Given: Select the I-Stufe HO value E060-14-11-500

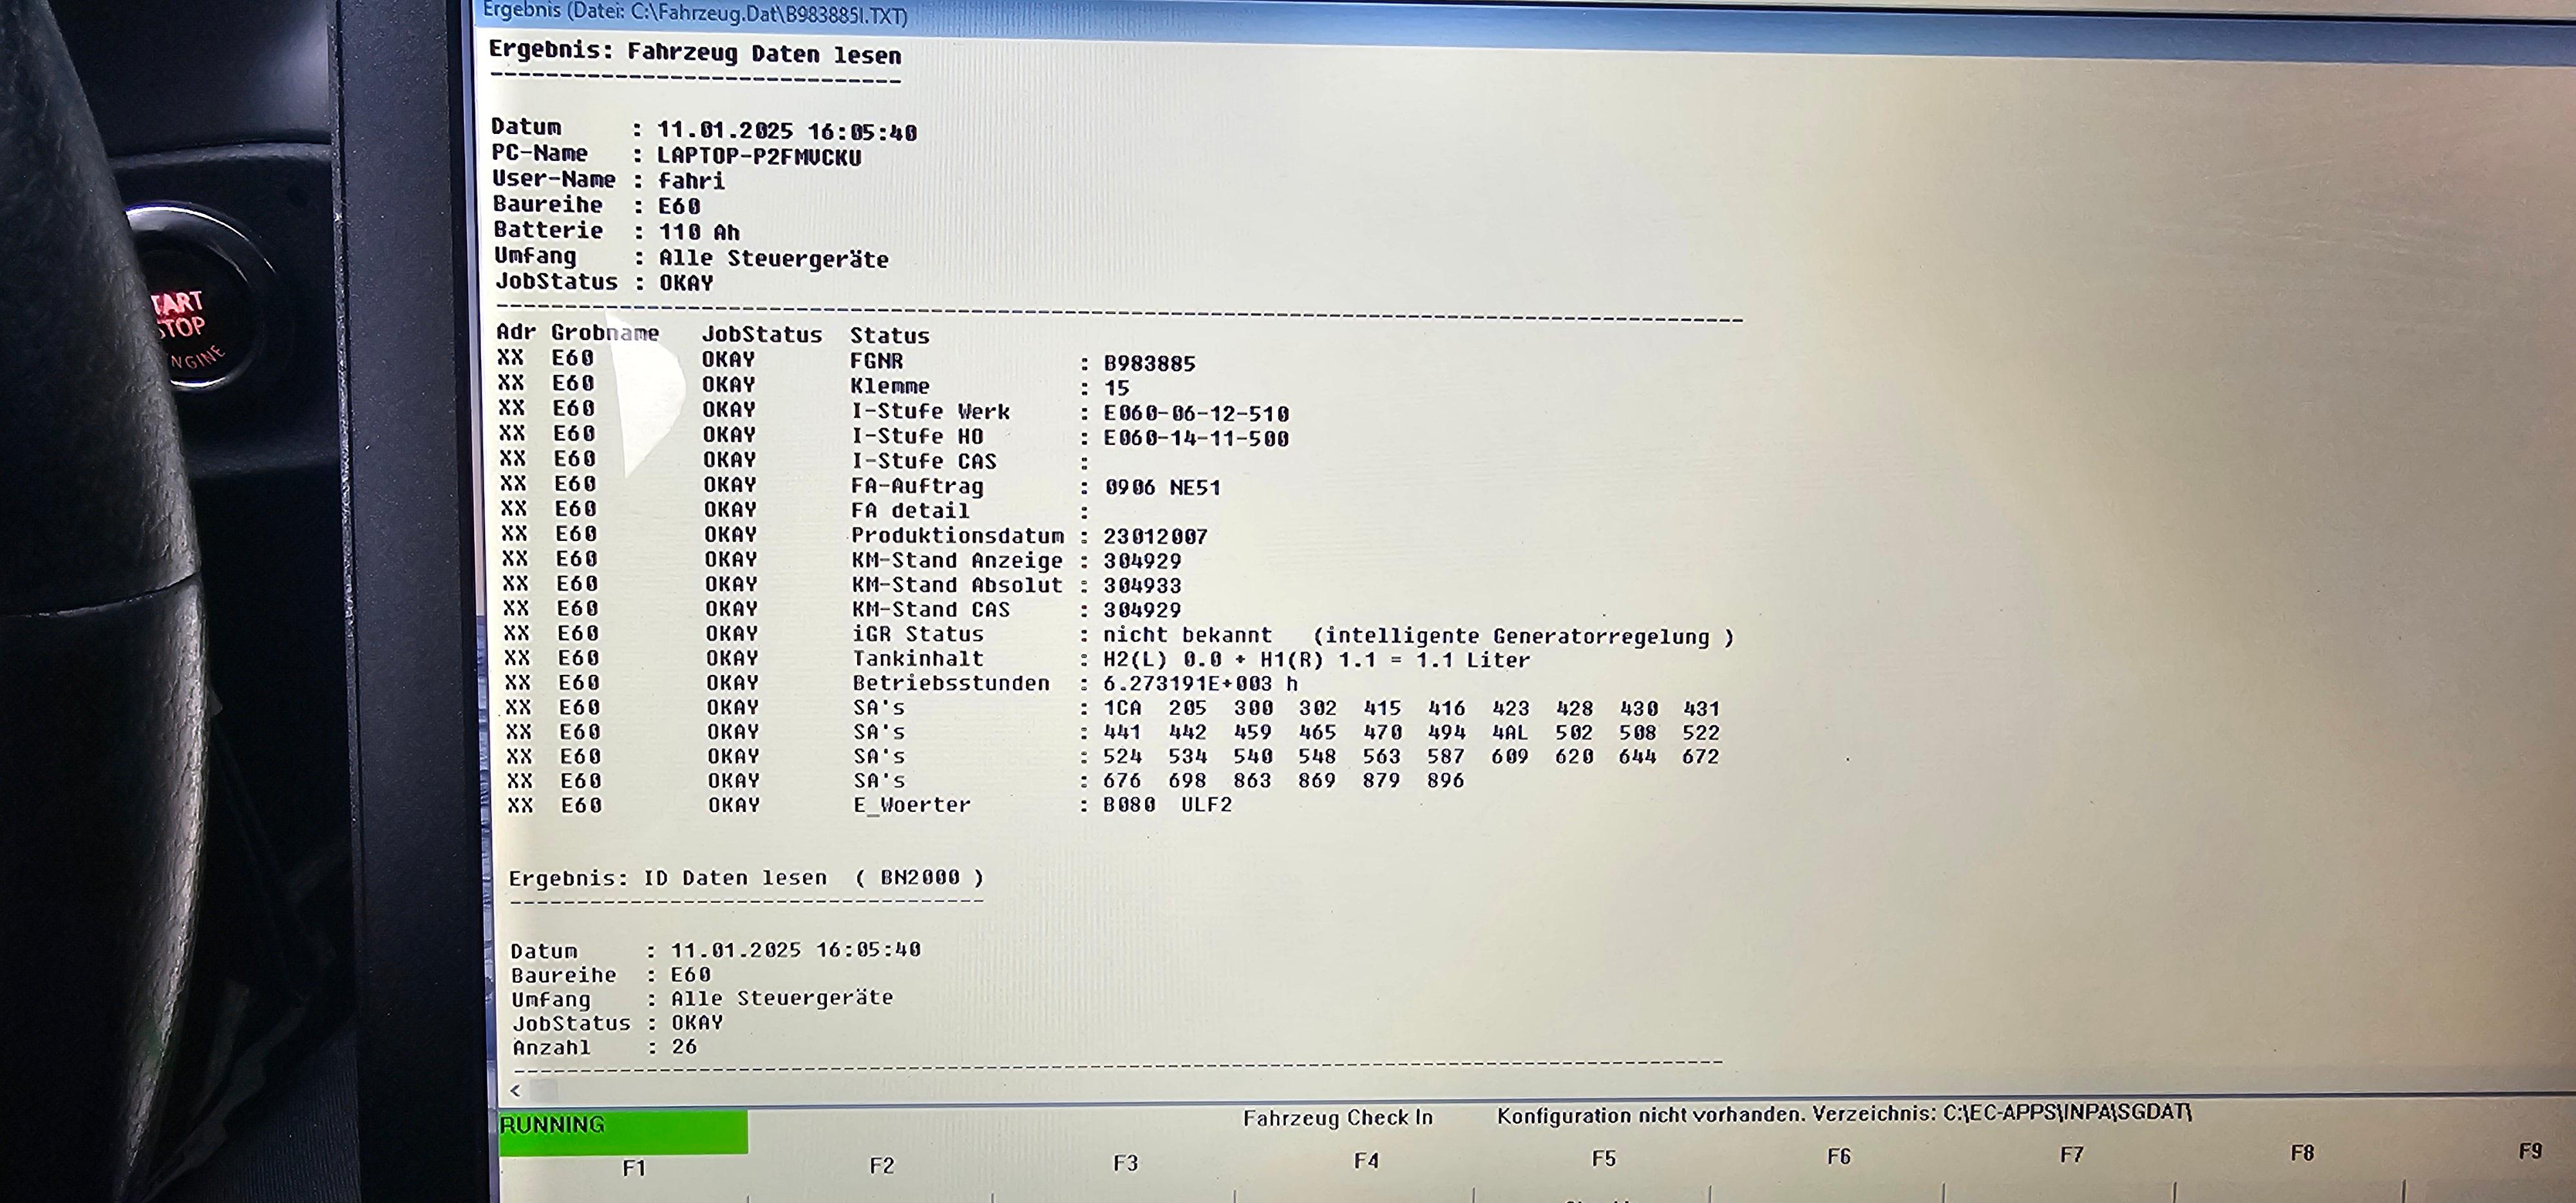Looking at the screenshot, I should 1196,438.
